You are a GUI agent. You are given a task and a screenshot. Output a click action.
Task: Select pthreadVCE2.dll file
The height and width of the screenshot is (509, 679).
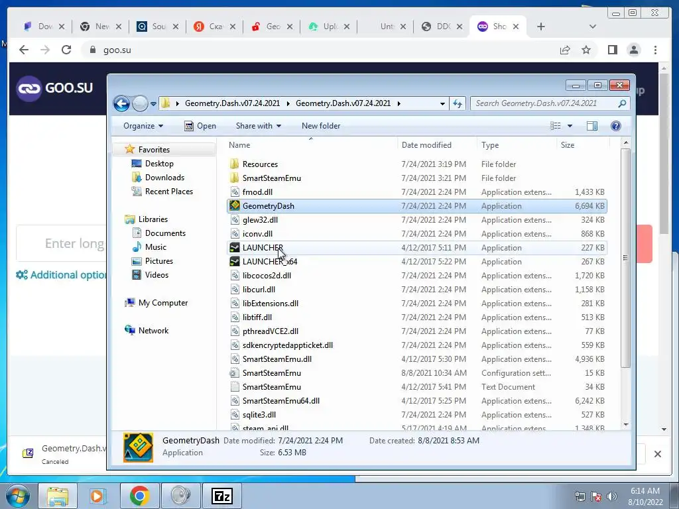(271, 331)
